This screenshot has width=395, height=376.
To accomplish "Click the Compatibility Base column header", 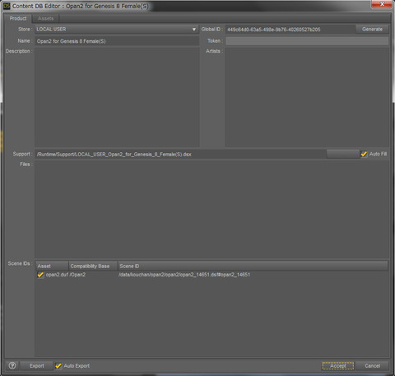I will tap(93, 266).
